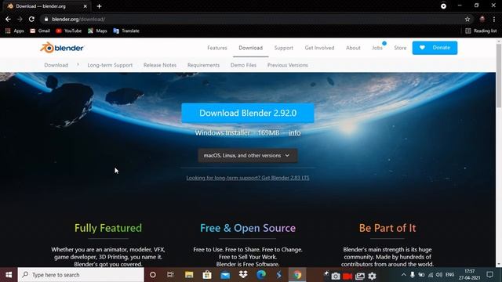Open the recorder gallery images icon
The height and width of the screenshot is (282, 502).
360,276
